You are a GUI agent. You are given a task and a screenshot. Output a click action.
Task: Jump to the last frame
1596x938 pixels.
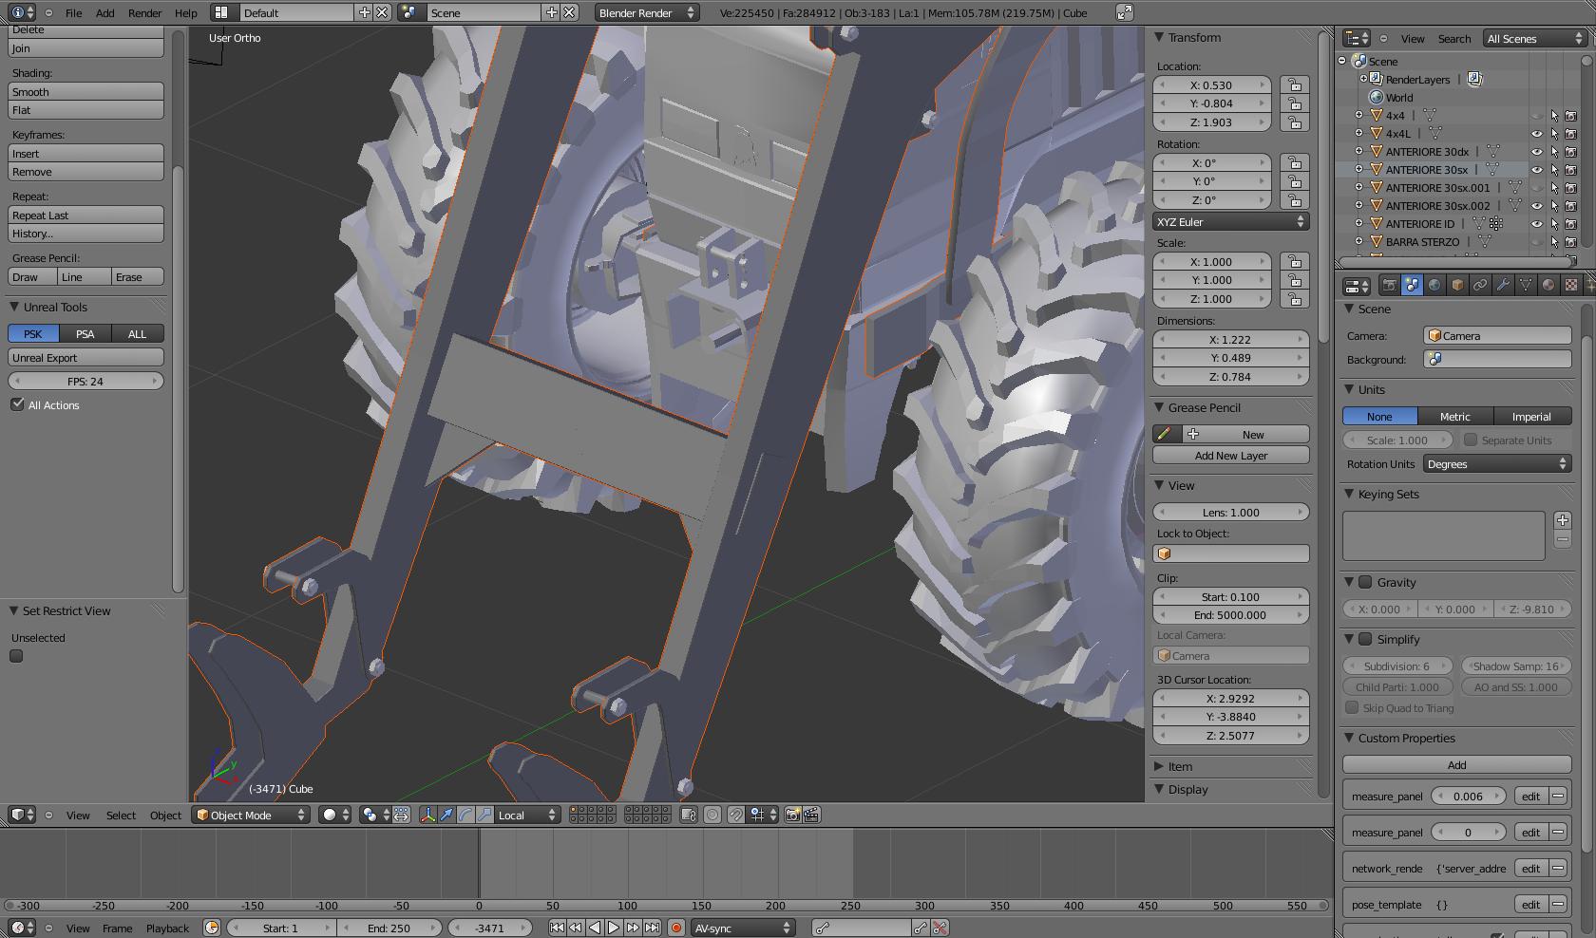click(652, 928)
